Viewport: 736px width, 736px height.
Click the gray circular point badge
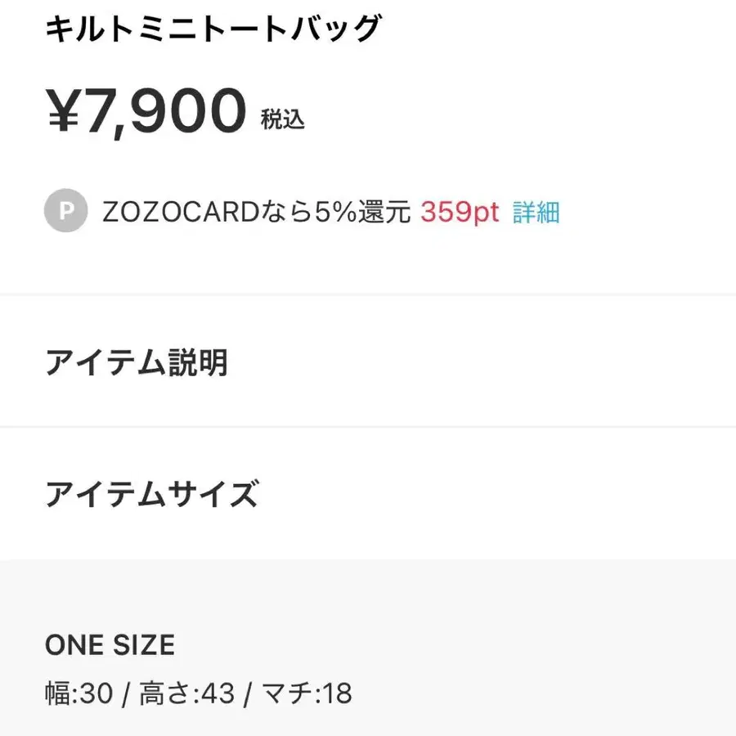(65, 210)
